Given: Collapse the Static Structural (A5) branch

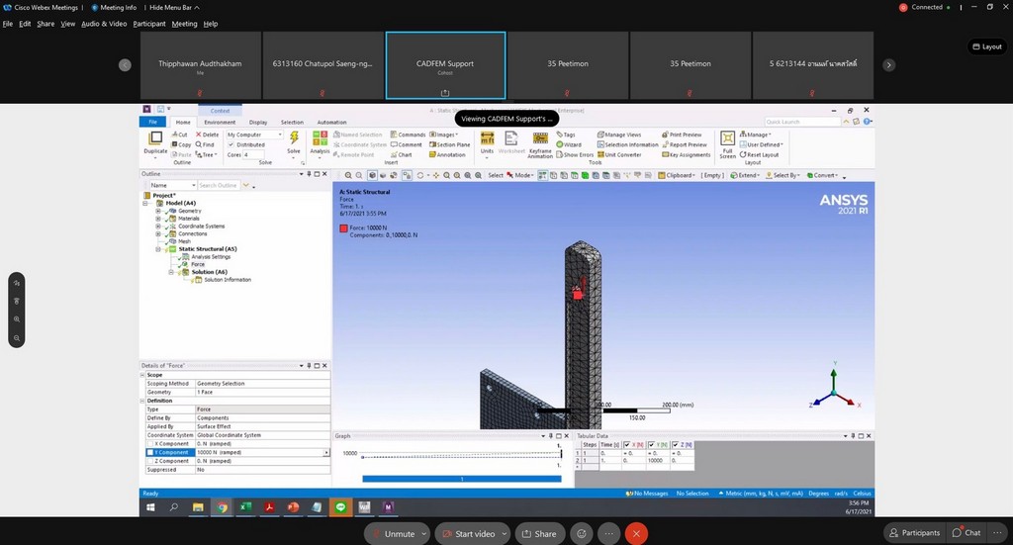Looking at the screenshot, I should pos(158,249).
